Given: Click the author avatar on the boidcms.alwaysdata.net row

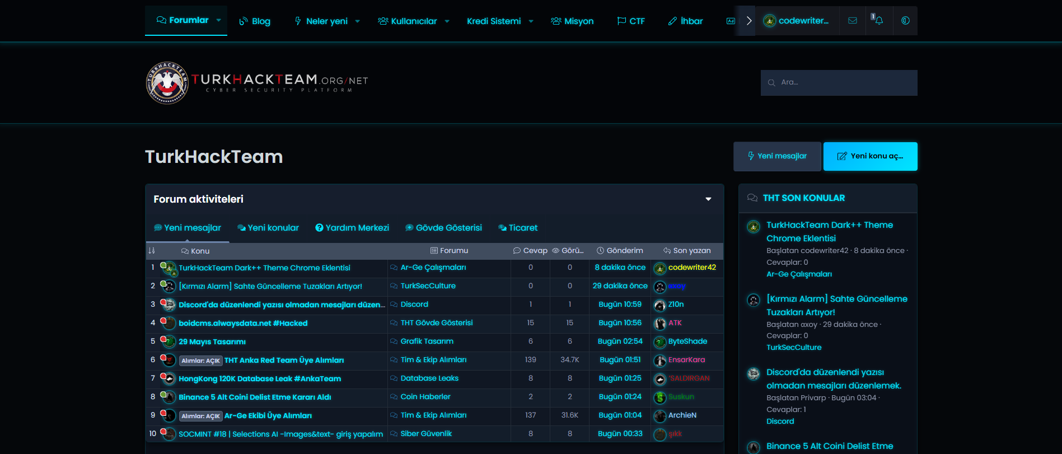Looking at the screenshot, I should 168,324.
